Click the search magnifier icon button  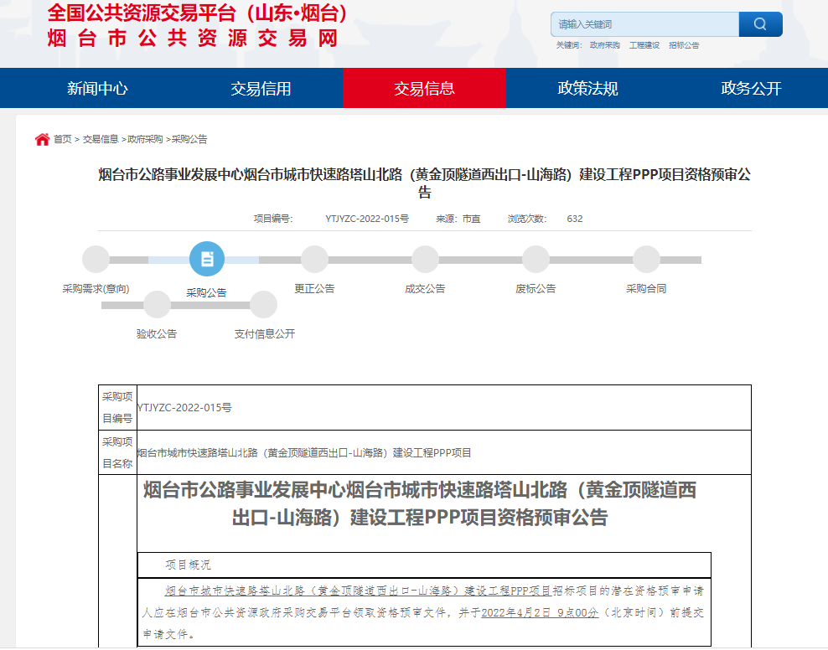pyautogui.click(x=760, y=24)
